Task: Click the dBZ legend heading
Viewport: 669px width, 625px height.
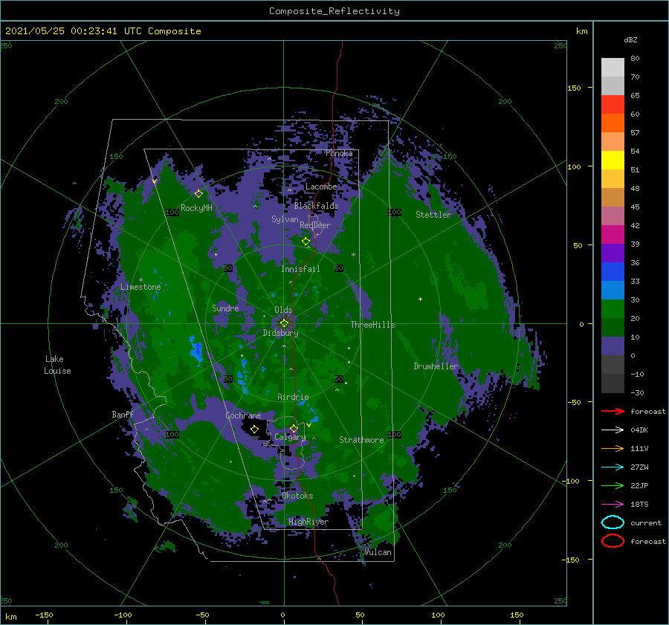Action: [630, 39]
